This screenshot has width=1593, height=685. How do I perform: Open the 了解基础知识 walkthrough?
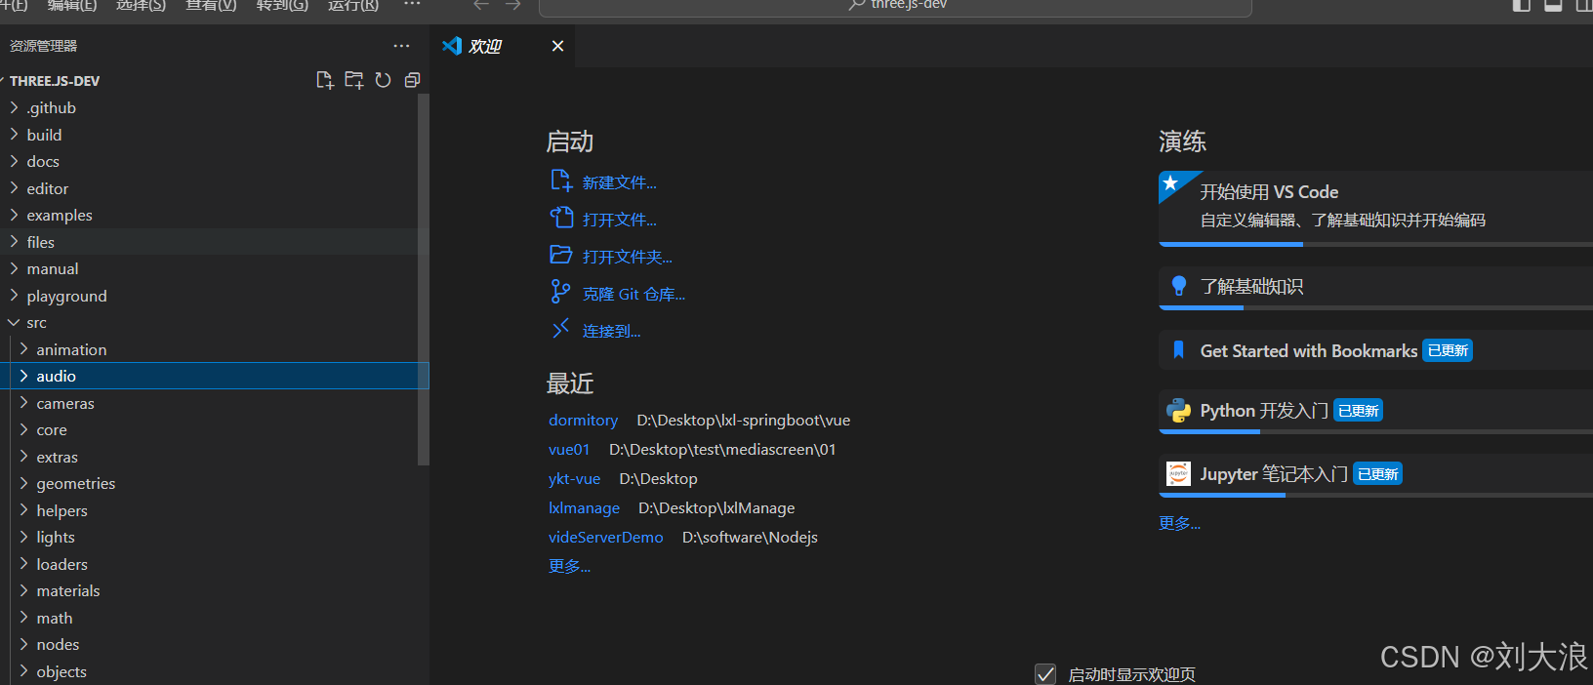pyautogui.click(x=1376, y=287)
